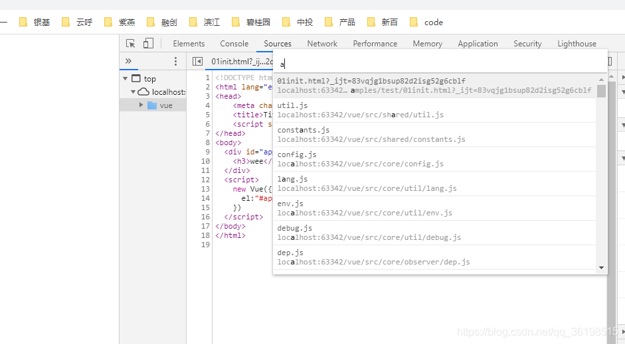This screenshot has height=344, width=625.
Task: Open the 碧桂园 bookmark folder
Action: pyautogui.click(x=251, y=23)
